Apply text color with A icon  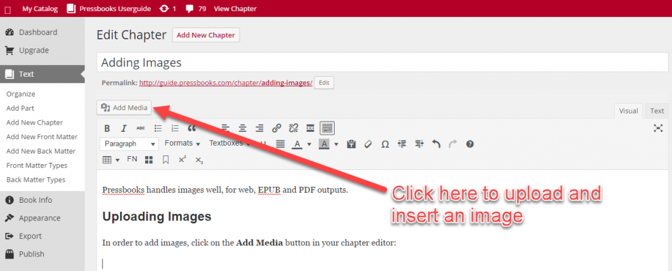pyautogui.click(x=297, y=144)
